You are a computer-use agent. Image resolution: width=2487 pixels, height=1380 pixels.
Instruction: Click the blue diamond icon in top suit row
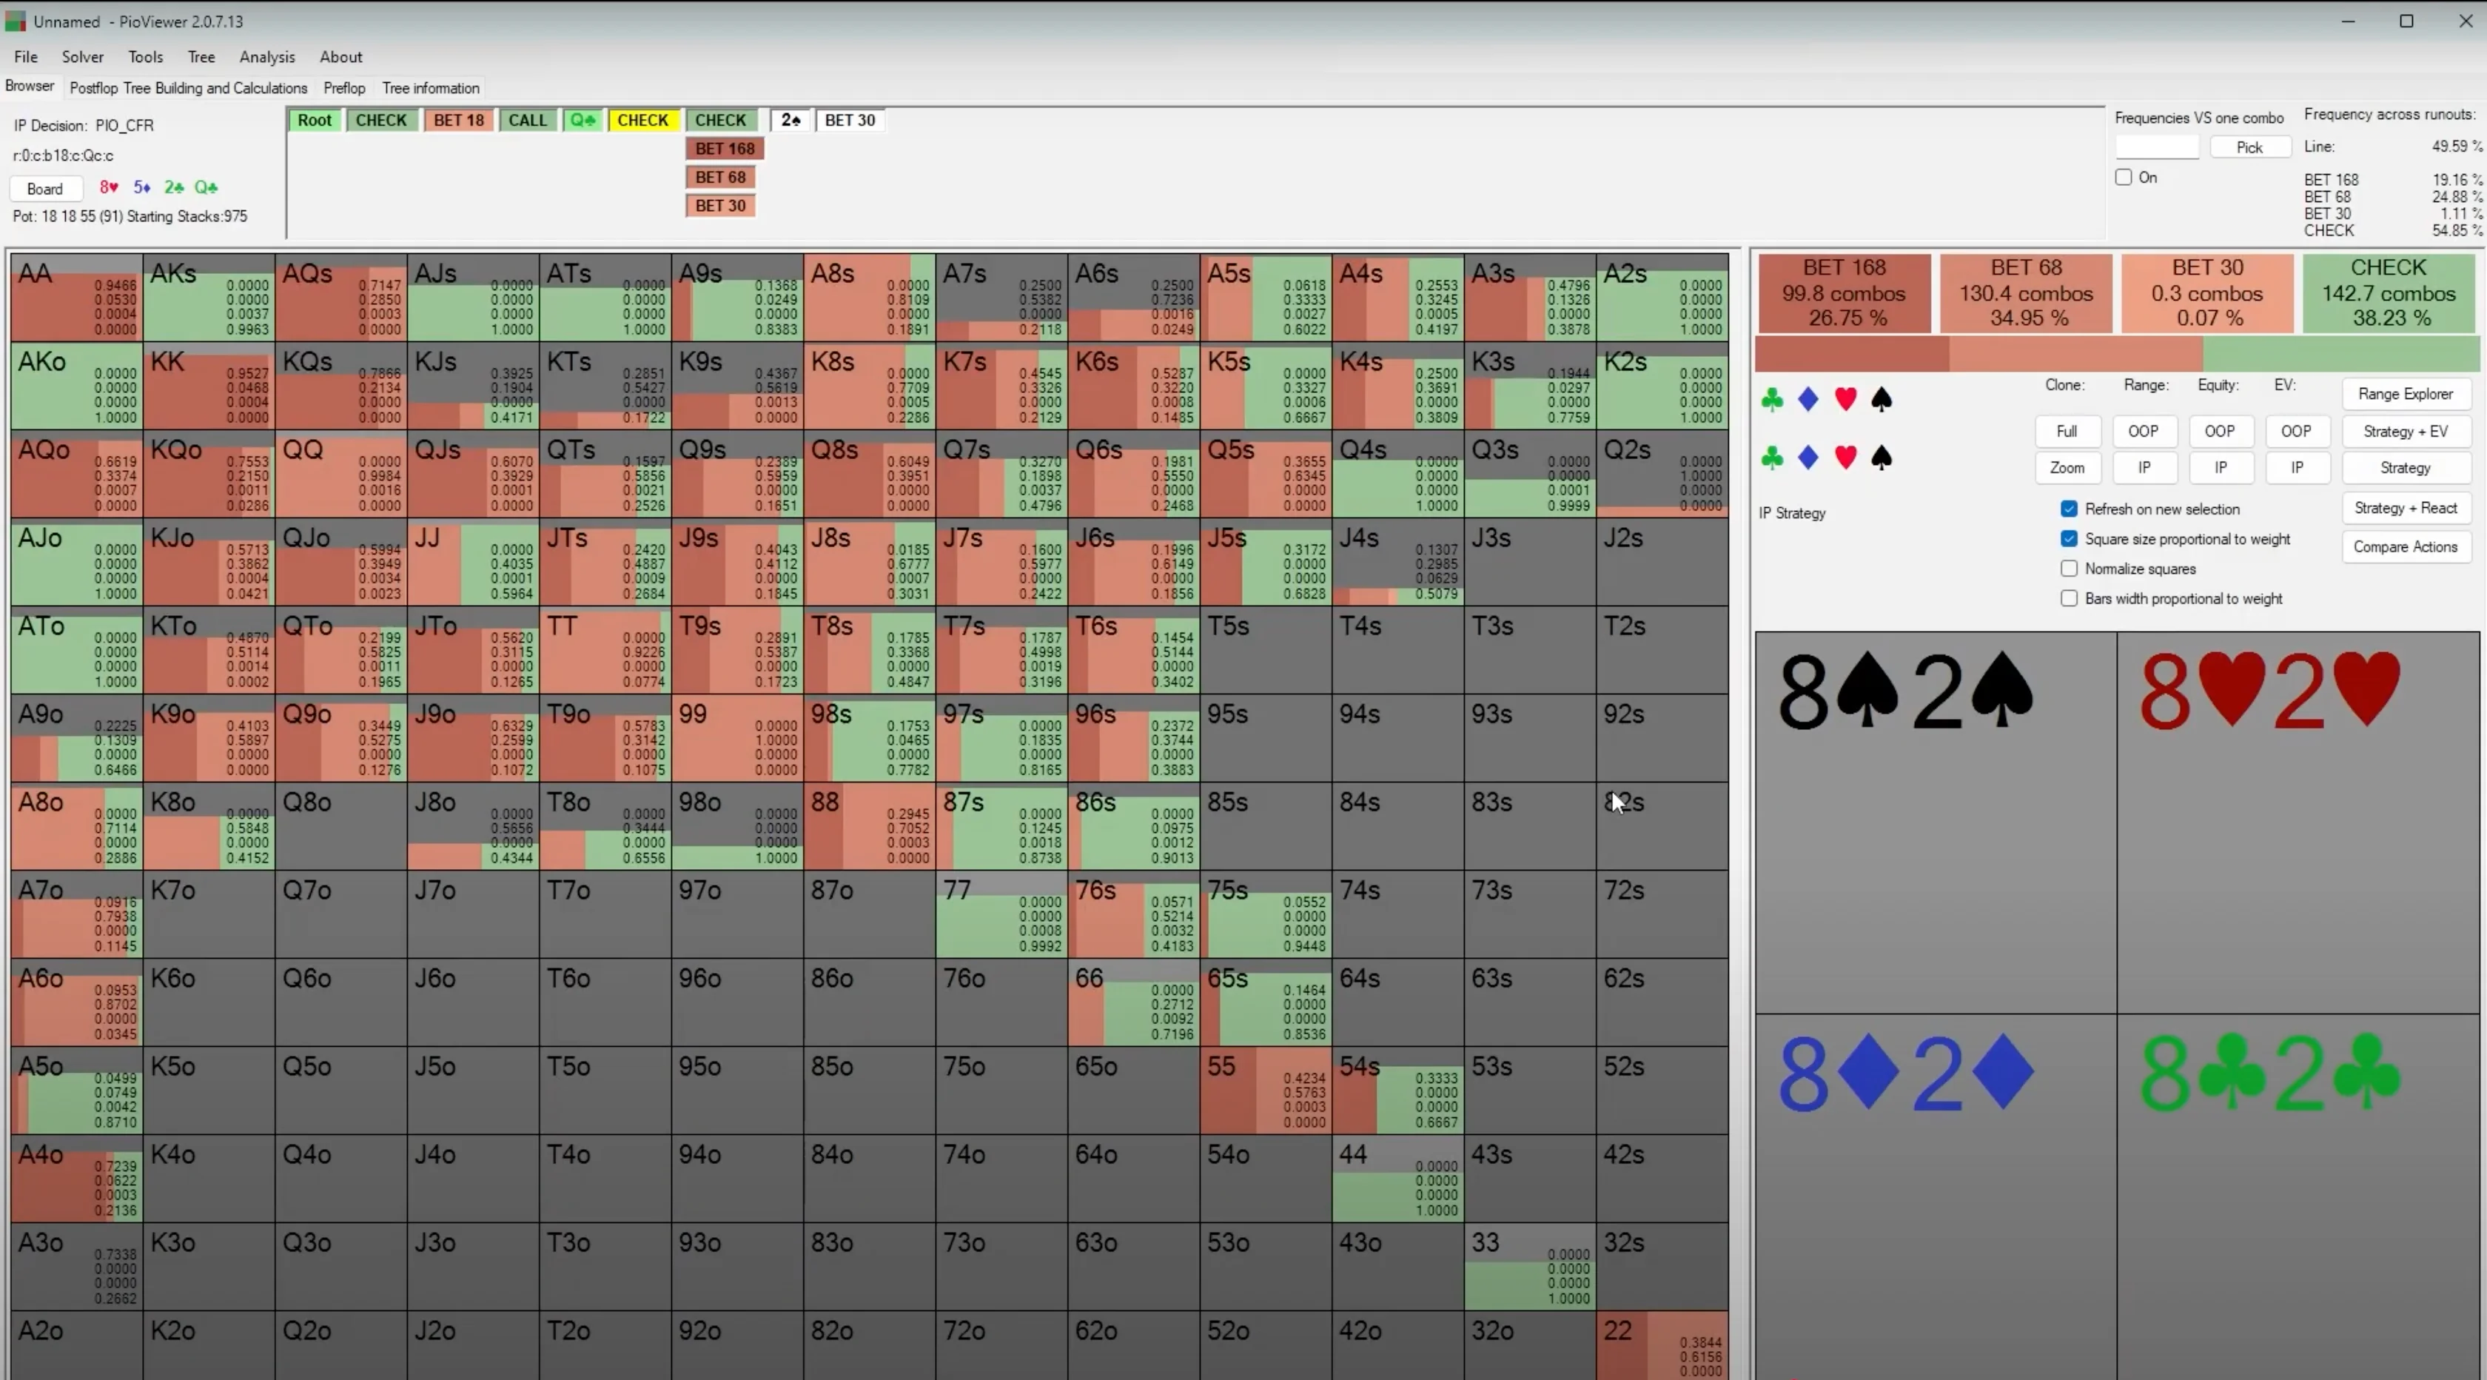(x=1808, y=400)
